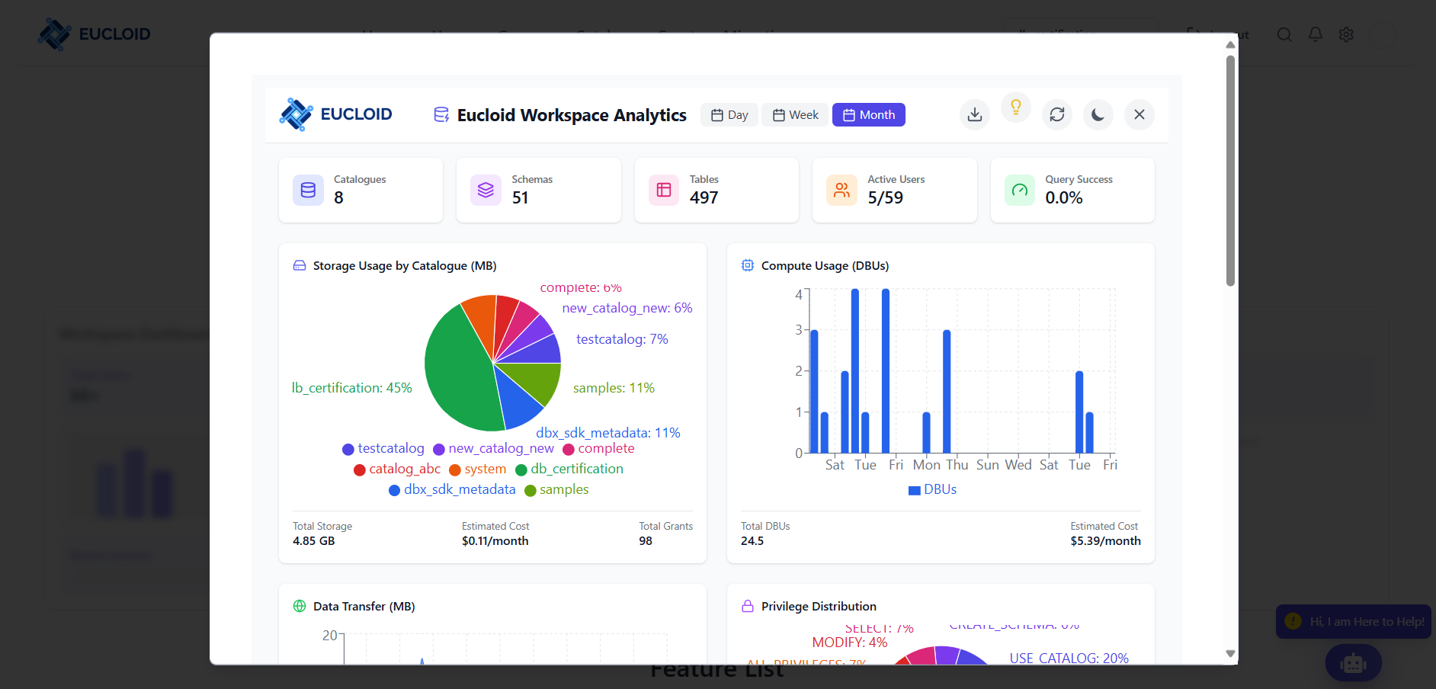Click the Compute Usage chip icon
Screen dimensions: 1436x689
click(748, 265)
